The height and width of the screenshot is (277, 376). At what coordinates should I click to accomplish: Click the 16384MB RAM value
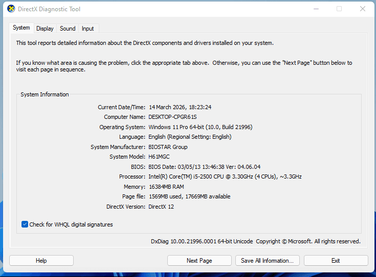(x=166, y=187)
